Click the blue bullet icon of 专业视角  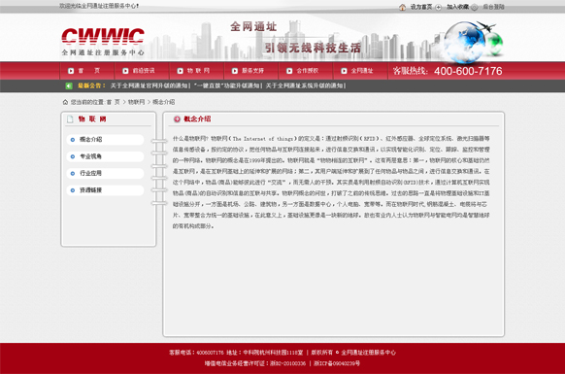[x=73, y=156]
